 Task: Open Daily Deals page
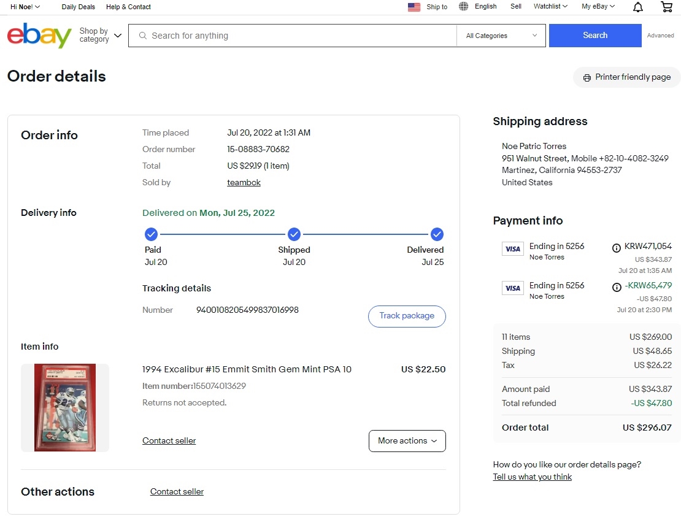click(x=78, y=7)
